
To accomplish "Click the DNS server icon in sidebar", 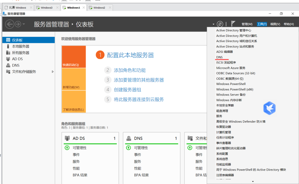I will [x=8, y=65].
